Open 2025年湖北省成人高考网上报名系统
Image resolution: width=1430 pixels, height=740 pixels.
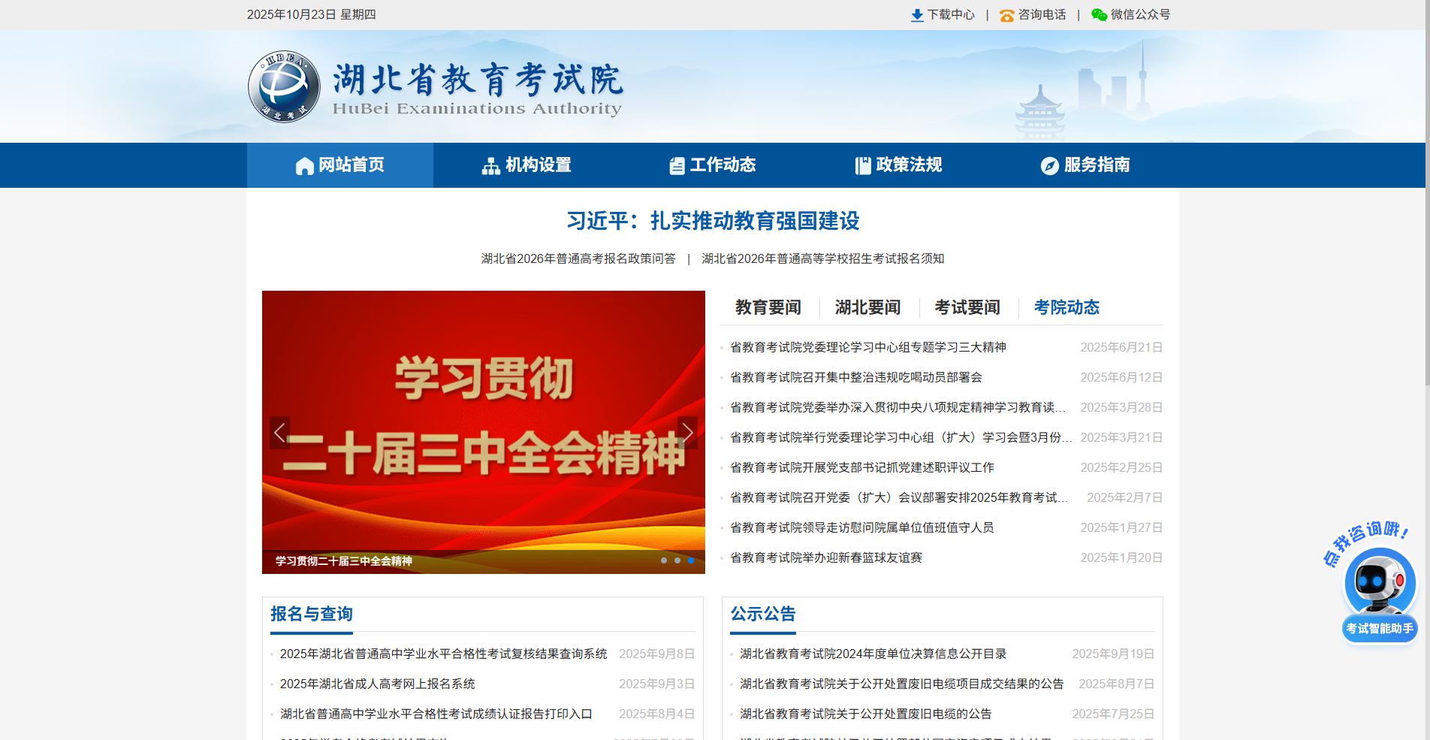(x=379, y=684)
